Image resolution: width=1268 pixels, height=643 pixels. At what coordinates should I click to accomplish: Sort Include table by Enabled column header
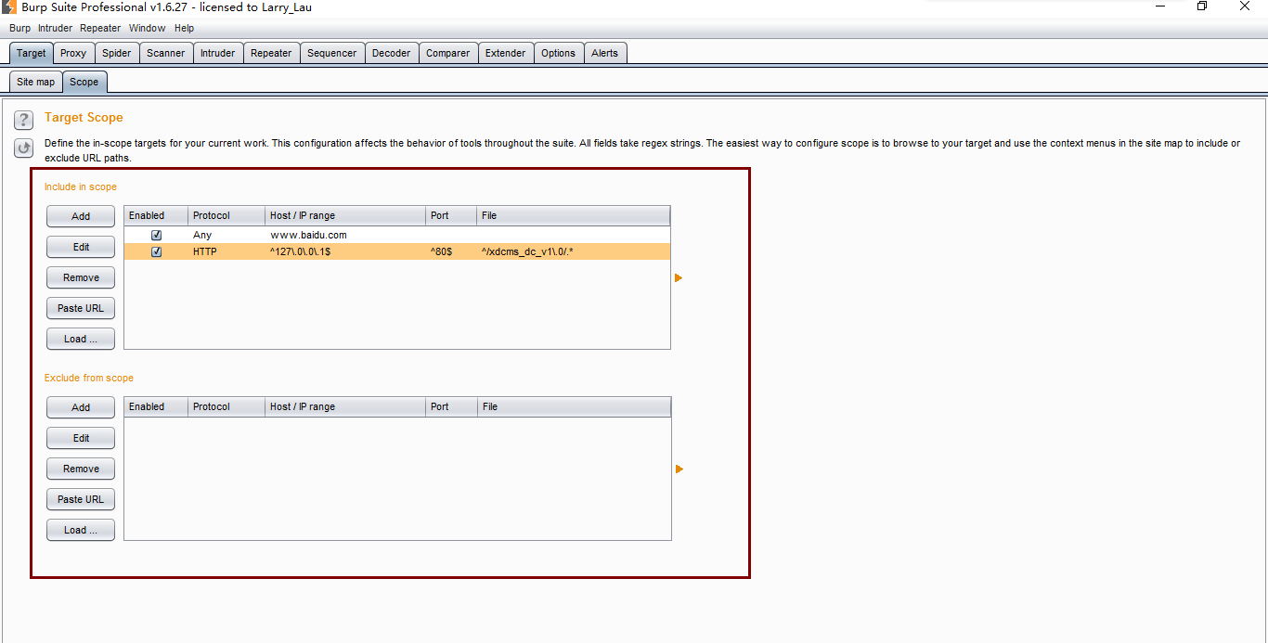tap(156, 215)
